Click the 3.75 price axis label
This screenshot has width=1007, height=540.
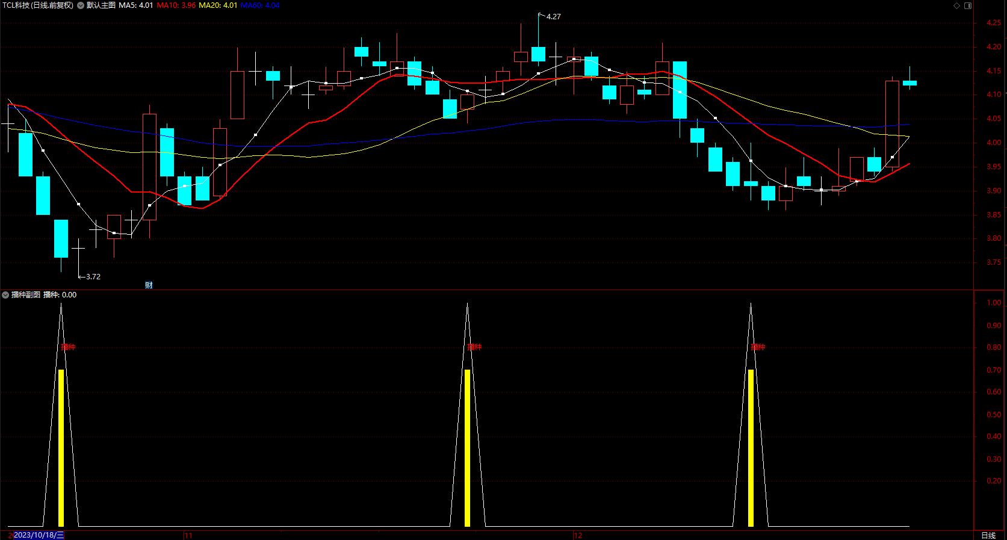[x=994, y=262]
